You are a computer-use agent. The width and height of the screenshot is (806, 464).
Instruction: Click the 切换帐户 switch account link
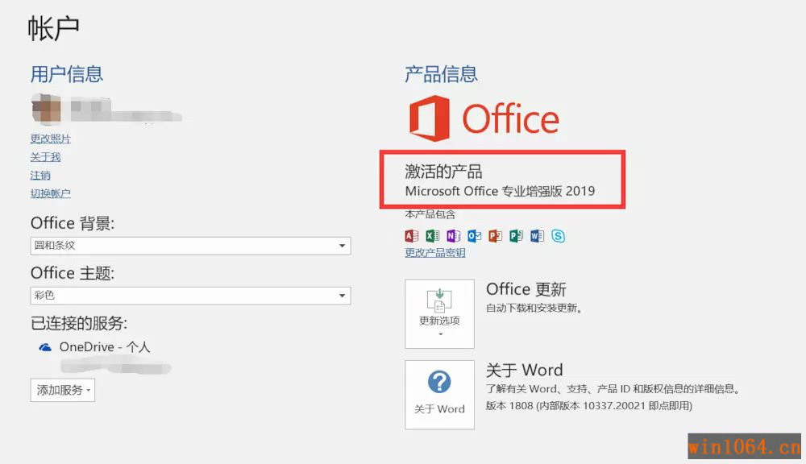pos(50,193)
